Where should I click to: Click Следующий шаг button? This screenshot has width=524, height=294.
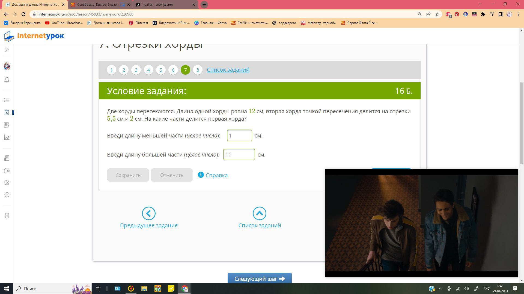259,278
